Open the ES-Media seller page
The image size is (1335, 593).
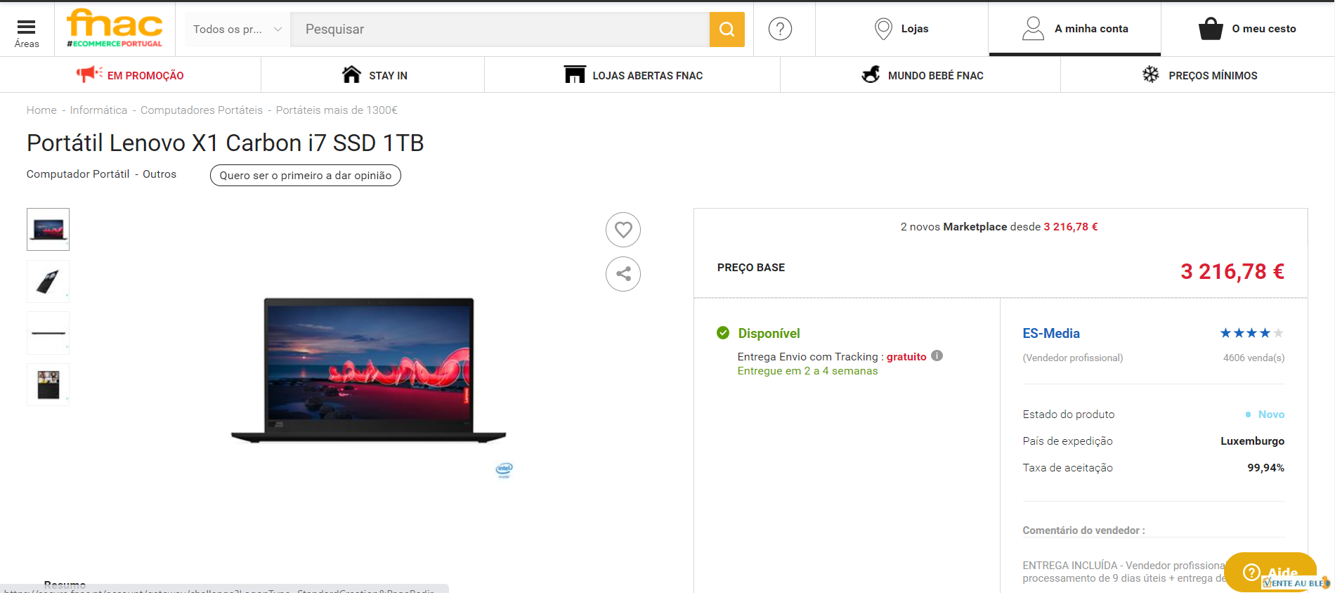pyautogui.click(x=1051, y=334)
